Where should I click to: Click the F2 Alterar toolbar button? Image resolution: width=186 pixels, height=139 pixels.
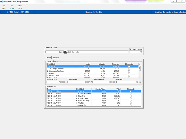(x=12, y=7)
